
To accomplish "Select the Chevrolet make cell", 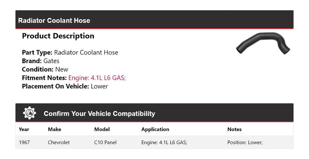I will point(59,142).
